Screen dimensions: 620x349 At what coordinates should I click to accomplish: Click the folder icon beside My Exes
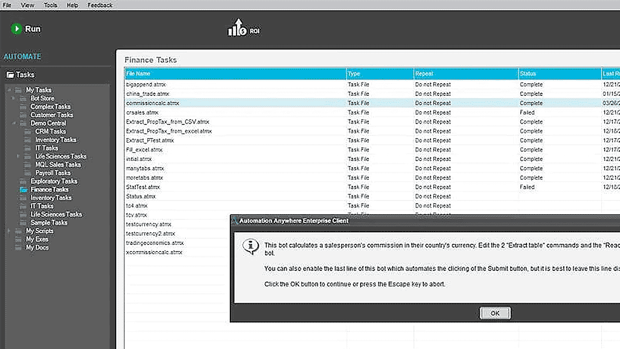18,239
